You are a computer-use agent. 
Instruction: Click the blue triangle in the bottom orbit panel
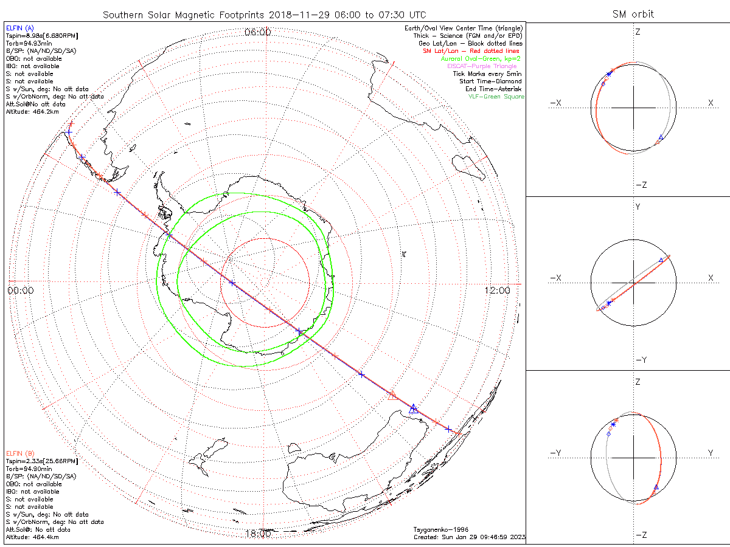656,487
